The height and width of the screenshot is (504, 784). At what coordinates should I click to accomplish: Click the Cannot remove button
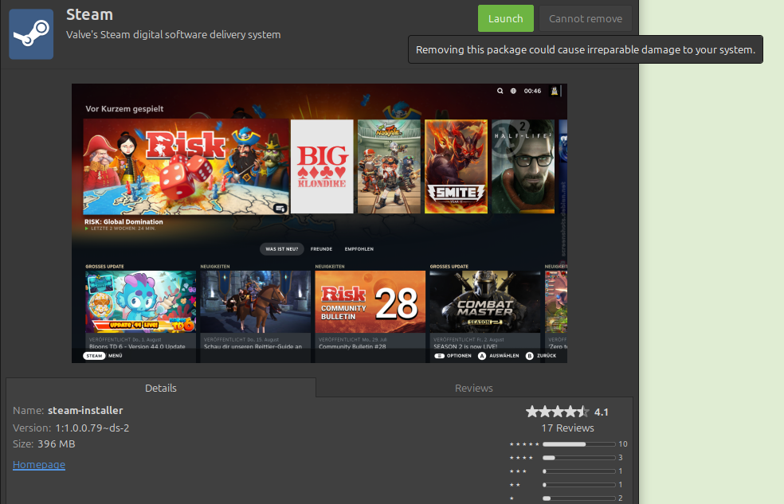coord(585,18)
